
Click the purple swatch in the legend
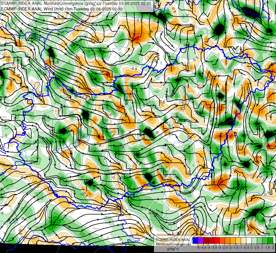click(201, 240)
